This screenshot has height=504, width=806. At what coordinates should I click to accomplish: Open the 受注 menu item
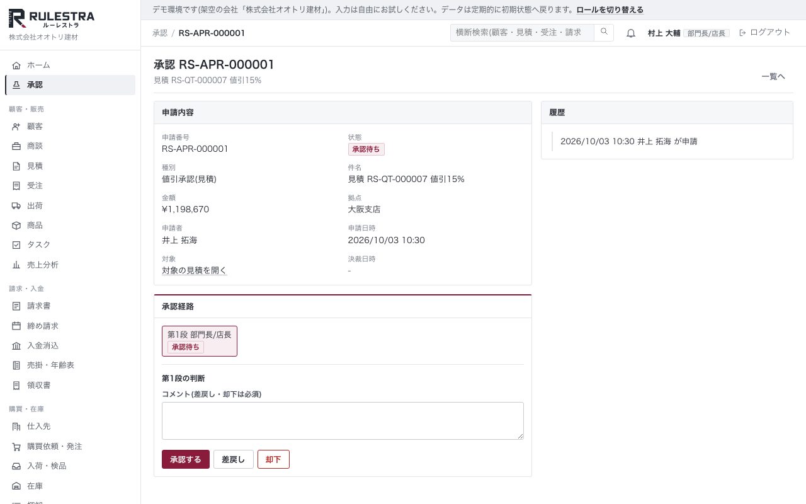[70, 186]
